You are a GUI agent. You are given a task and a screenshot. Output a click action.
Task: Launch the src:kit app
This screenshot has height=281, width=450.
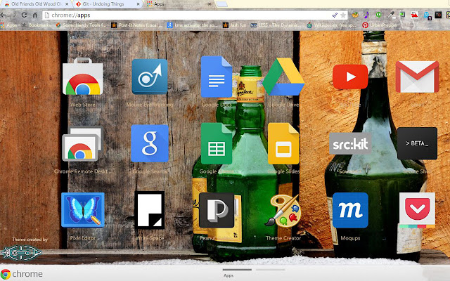coord(350,143)
